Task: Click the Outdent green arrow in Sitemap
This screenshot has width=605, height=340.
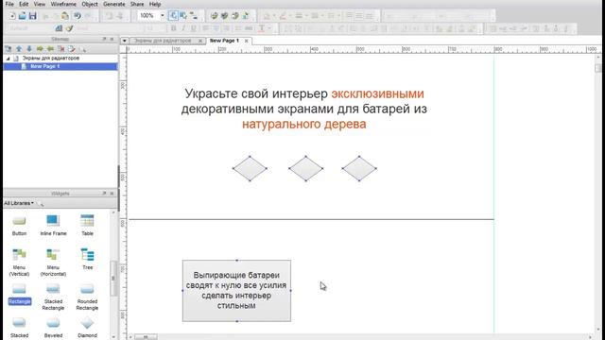Action: point(50,49)
